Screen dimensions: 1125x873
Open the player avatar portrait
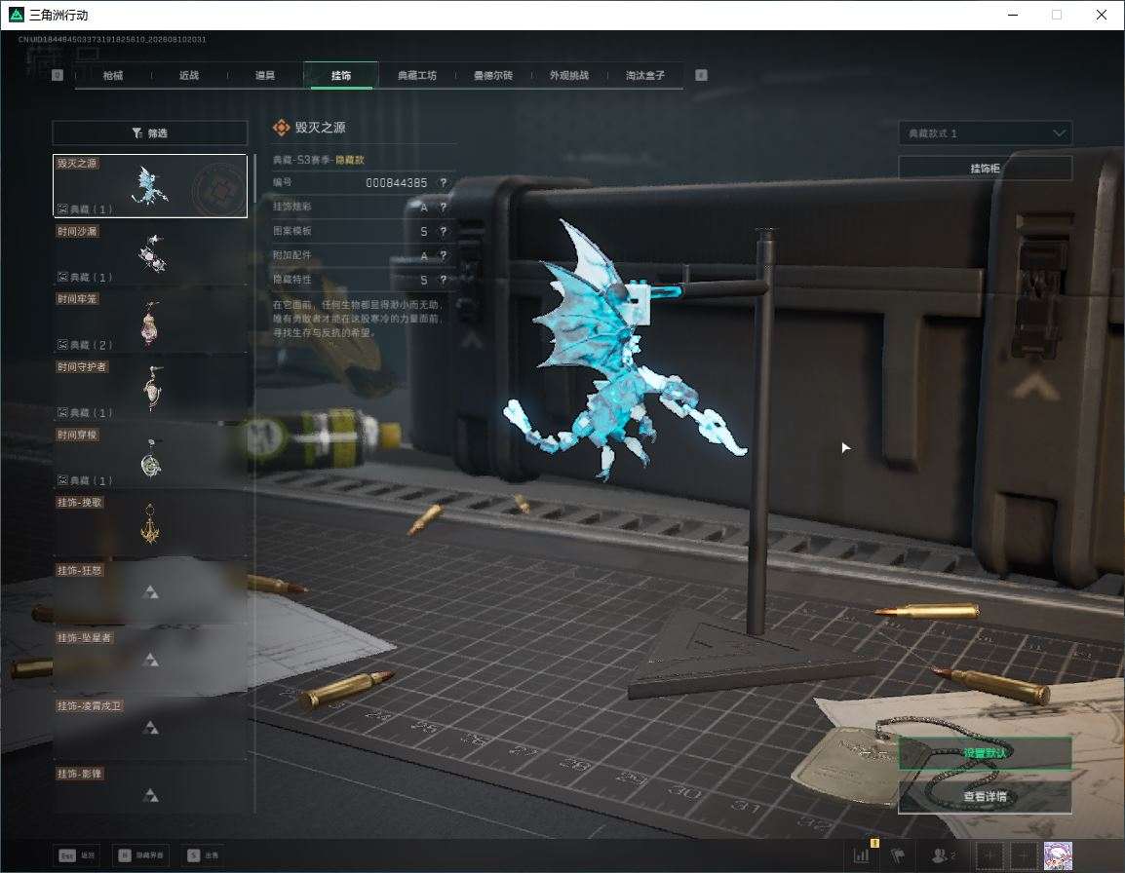coord(1059,855)
